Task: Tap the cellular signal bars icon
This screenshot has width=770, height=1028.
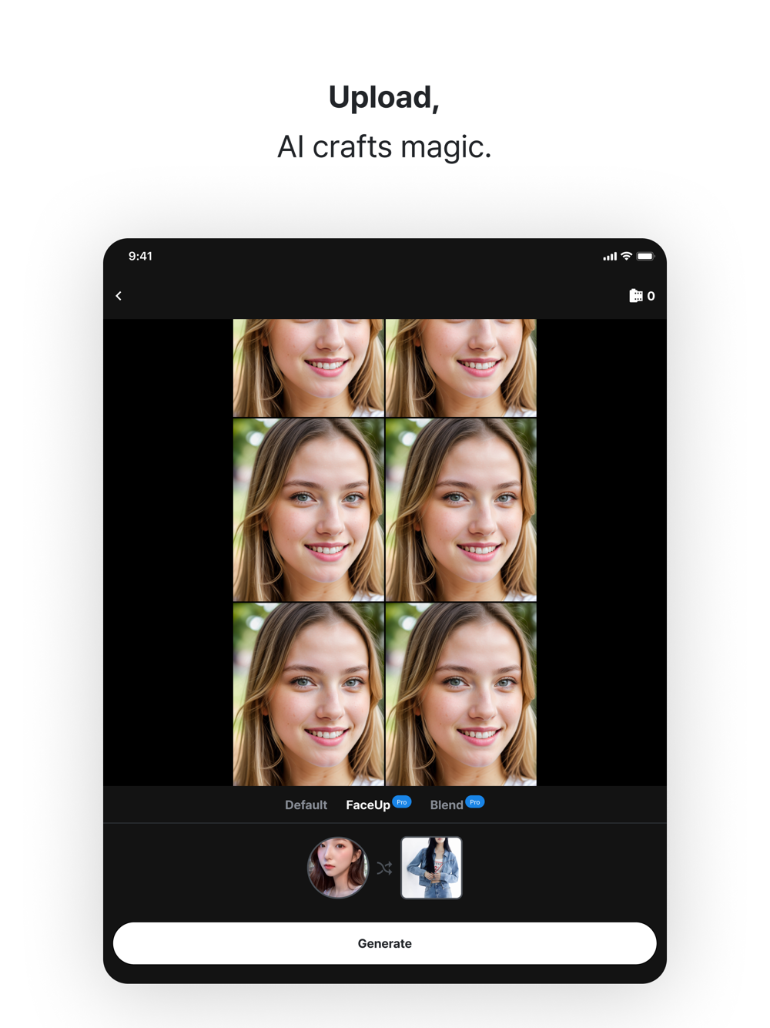Action: 610,257
